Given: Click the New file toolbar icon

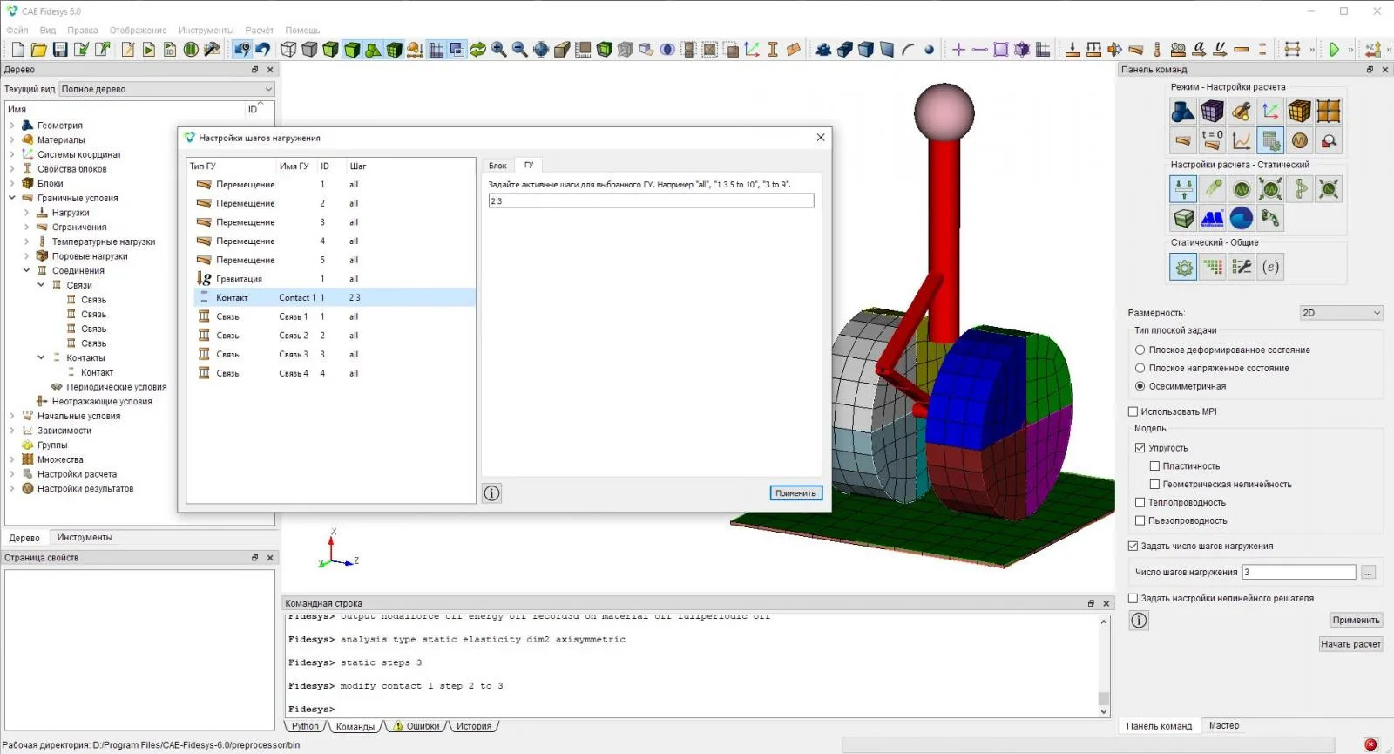Looking at the screenshot, I should (18, 50).
